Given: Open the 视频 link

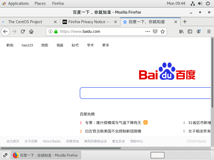Looking at the screenshot, I should pyautogui.click(x=60, y=45).
